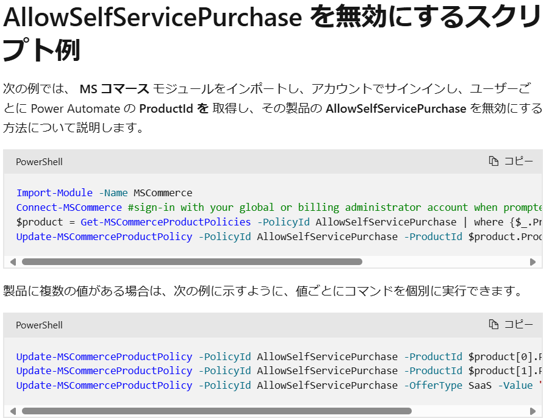
Task: Click the bold ProductId text in the paragraph
Action: click(x=166, y=108)
